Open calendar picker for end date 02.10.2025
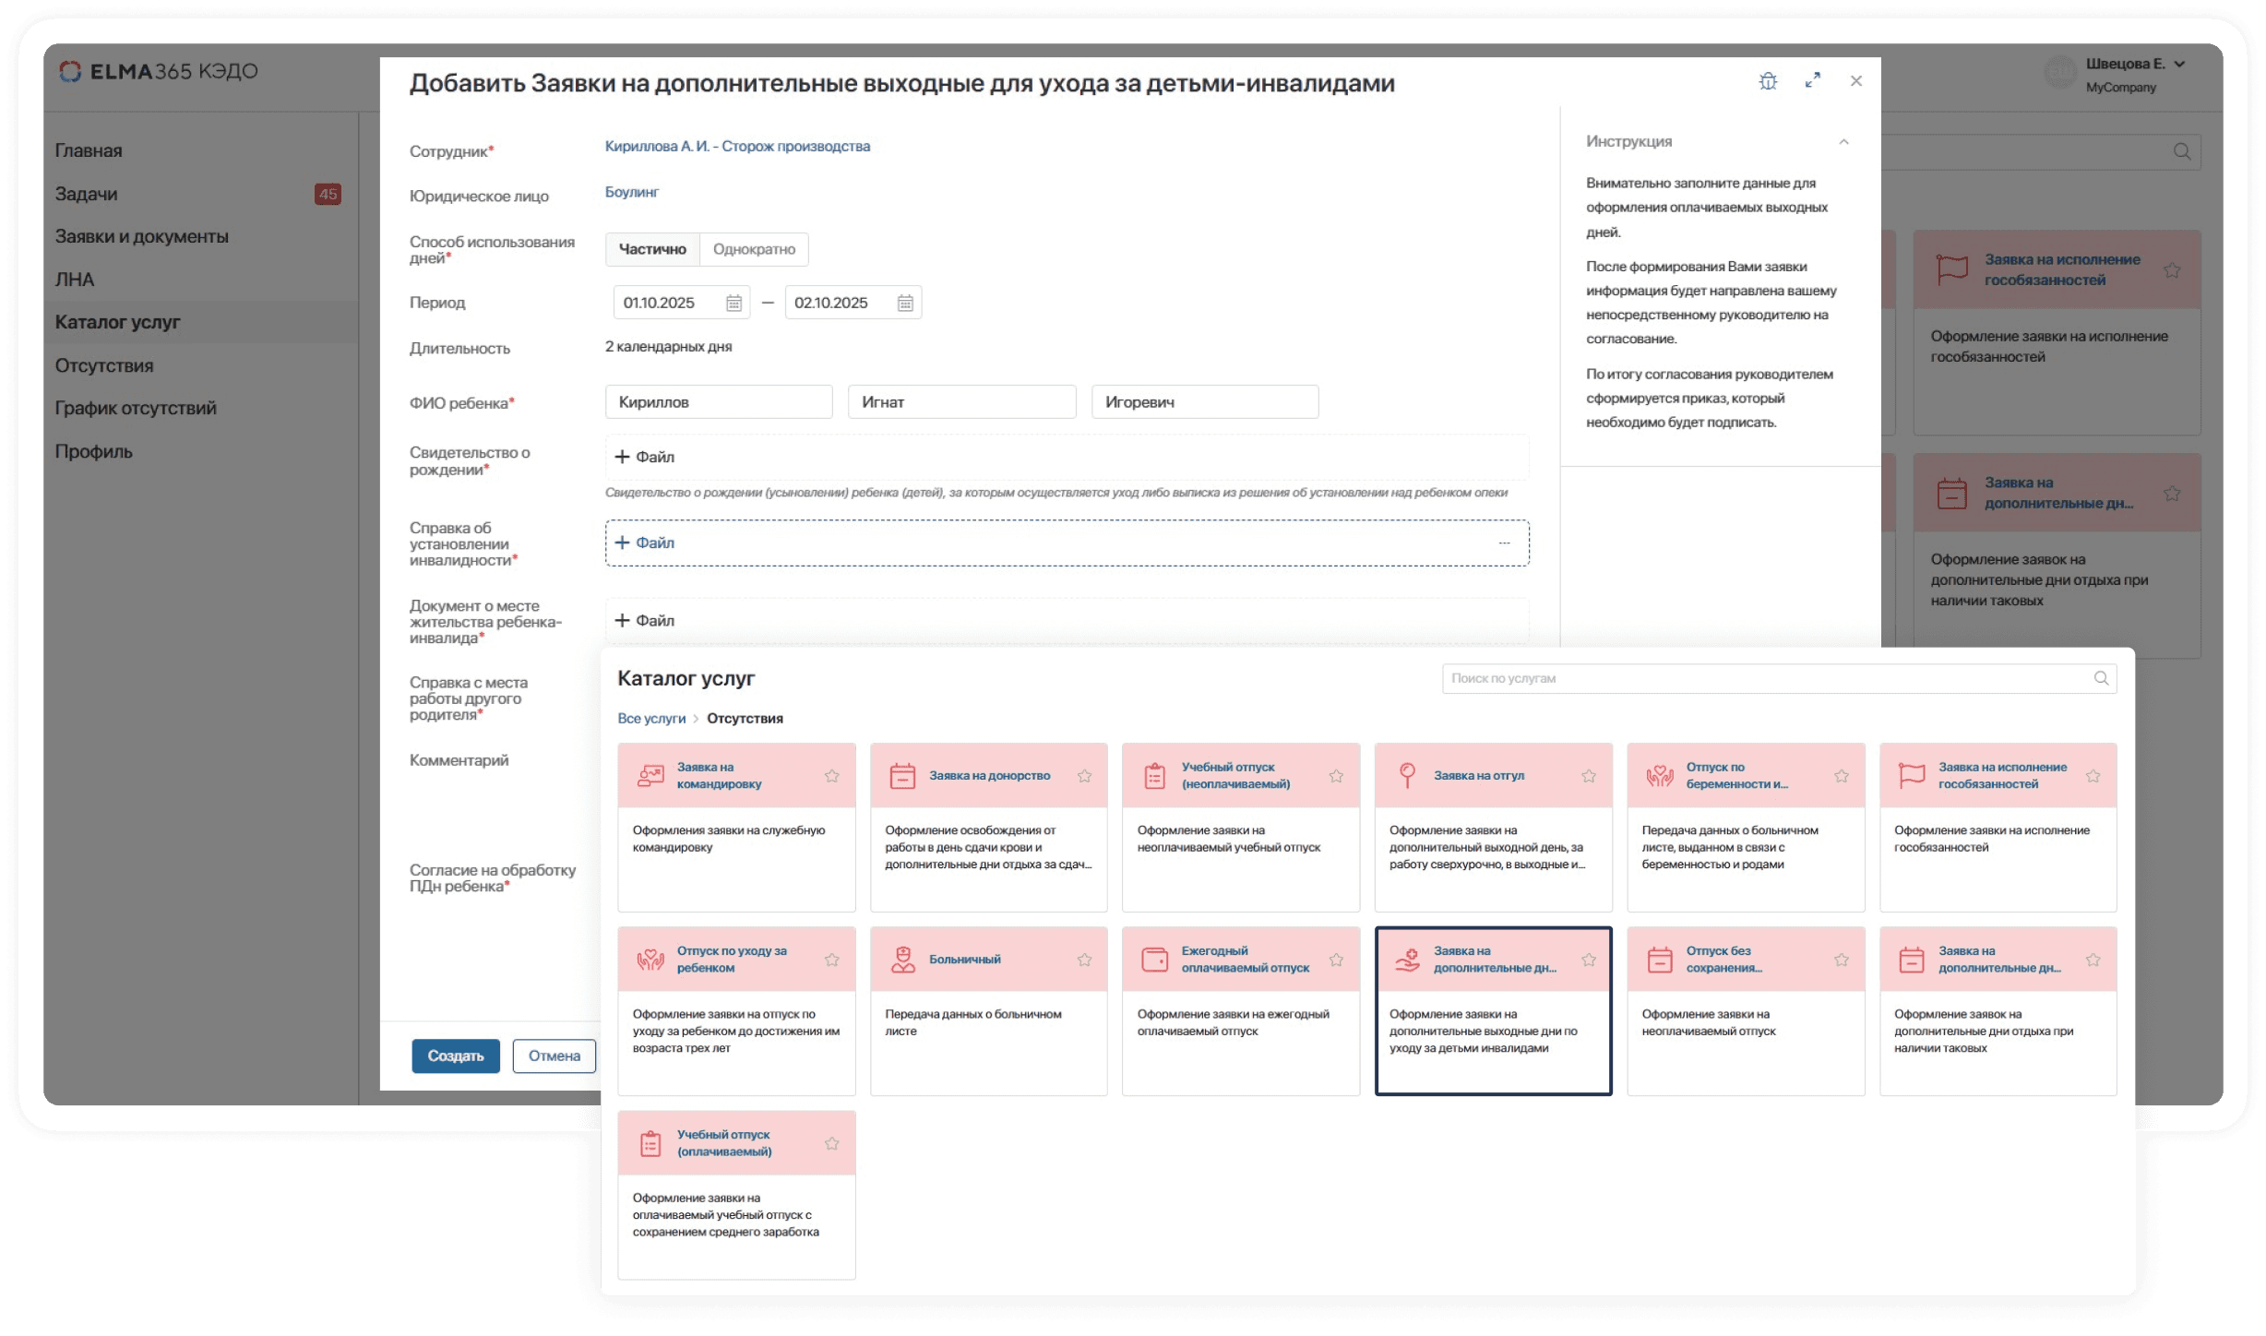This screenshot has height=1336, width=2266. point(905,304)
